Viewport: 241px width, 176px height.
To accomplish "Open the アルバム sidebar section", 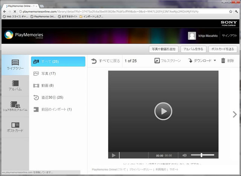I will (x=15, y=85).
